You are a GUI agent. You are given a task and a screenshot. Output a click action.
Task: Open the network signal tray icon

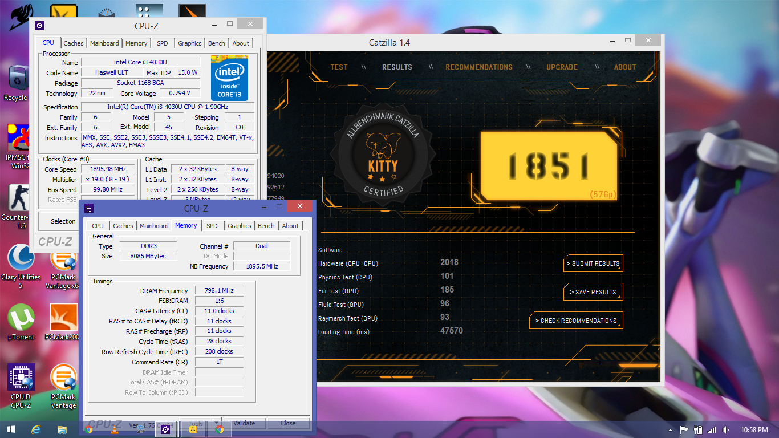coord(711,429)
